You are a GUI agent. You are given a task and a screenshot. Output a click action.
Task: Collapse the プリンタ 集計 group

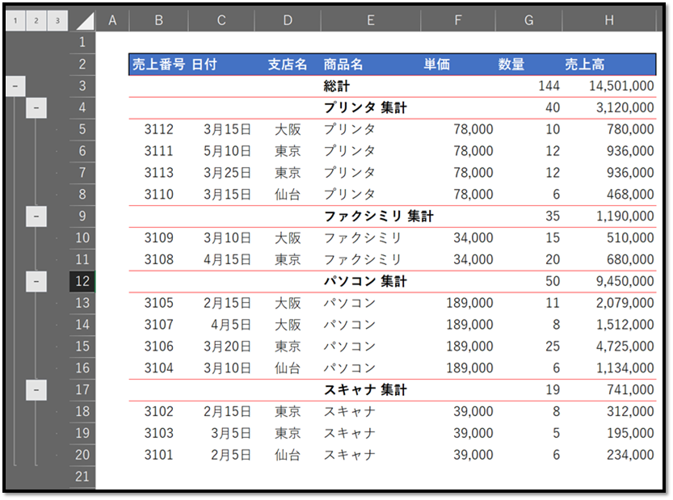35,107
